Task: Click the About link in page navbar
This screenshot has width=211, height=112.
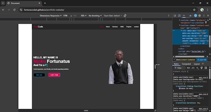Action: tap(108, 27)
